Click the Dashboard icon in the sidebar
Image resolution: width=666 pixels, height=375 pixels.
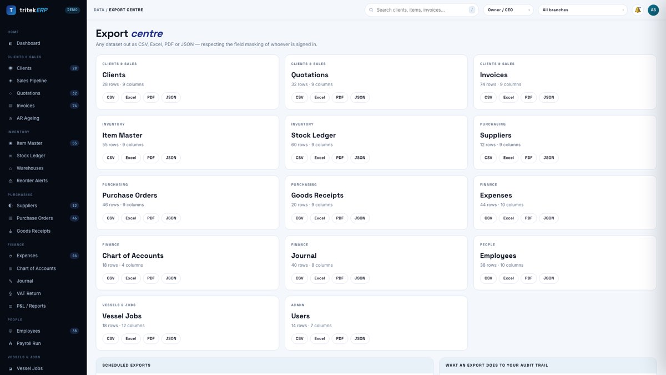(11, 43)
